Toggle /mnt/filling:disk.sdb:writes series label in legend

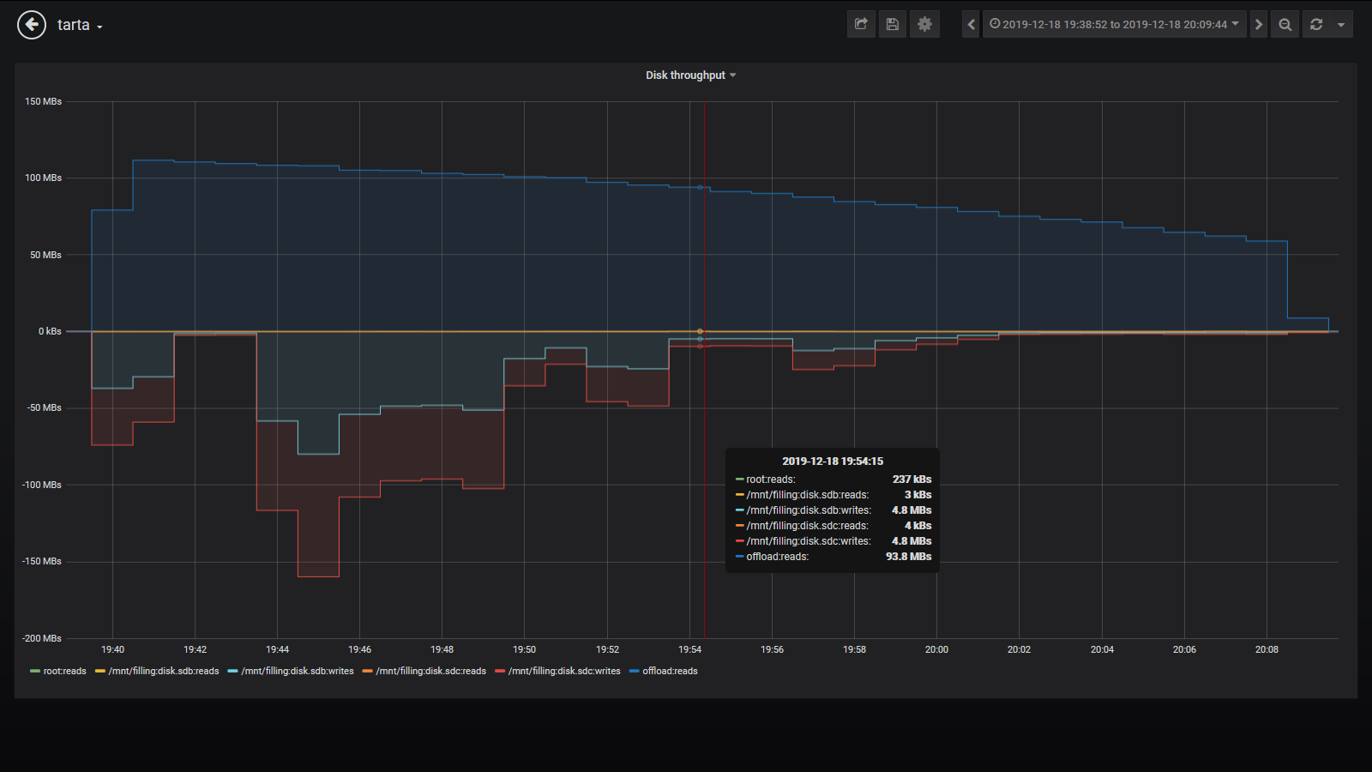pyautogui.click(x=297, y=672)
